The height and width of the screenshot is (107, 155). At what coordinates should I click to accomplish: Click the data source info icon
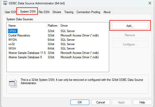[13, 84]
